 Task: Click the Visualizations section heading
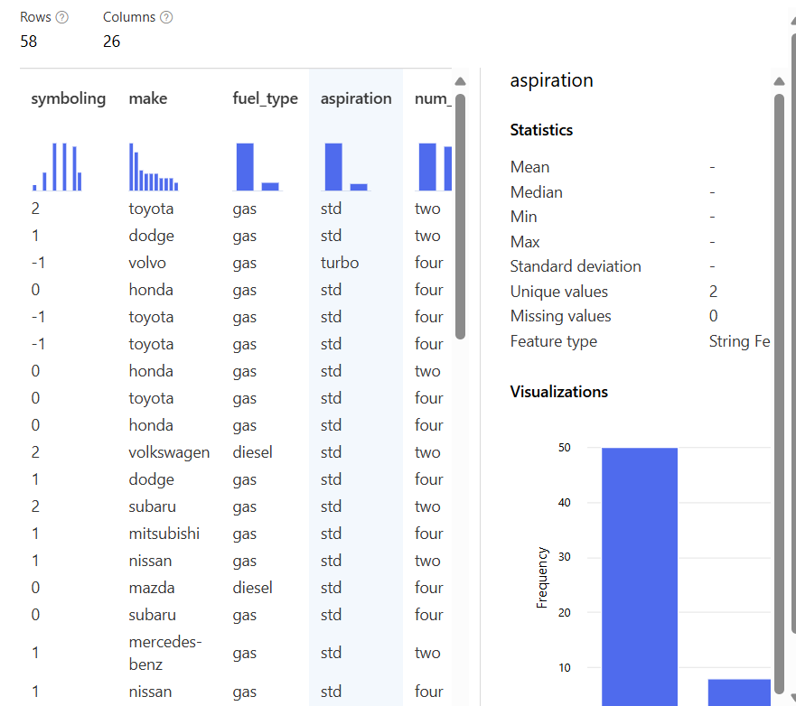(559, 392)
